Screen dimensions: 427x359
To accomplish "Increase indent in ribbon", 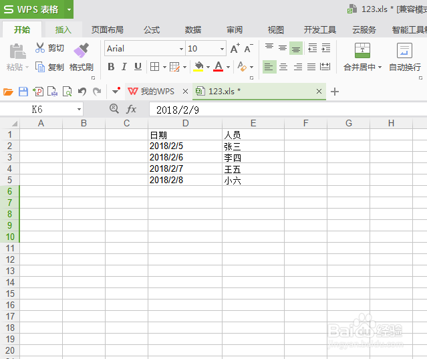I will [x=325, y=48].
